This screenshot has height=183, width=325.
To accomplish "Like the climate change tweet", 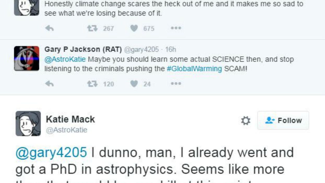I will pos(134,28).
